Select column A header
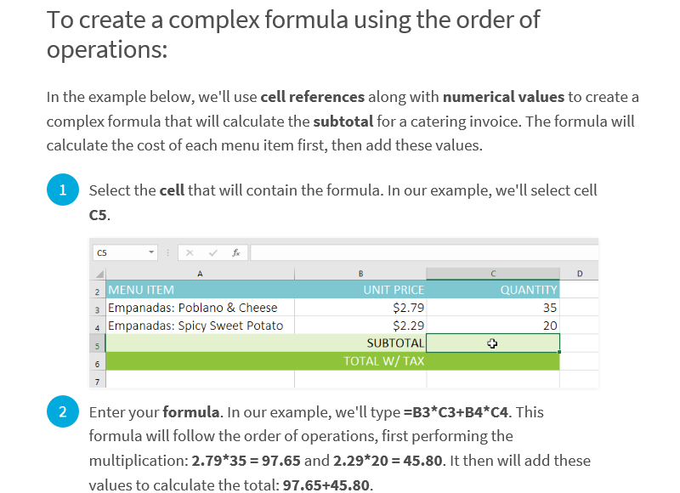This screenshot has height=493, width=680. tap(200, 274)
